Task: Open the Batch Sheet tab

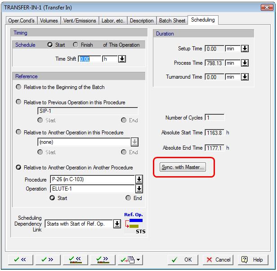Action: click(172, 21)
